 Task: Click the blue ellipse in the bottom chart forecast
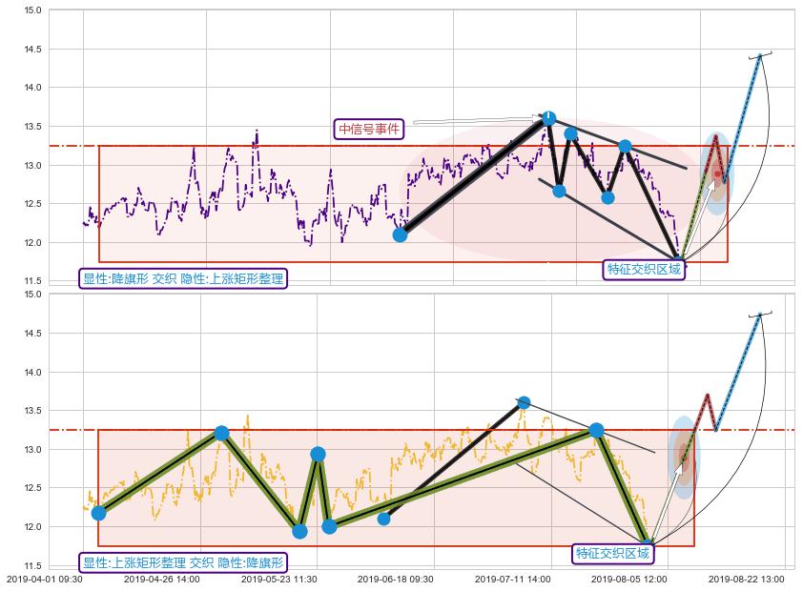tap(684, 458)
